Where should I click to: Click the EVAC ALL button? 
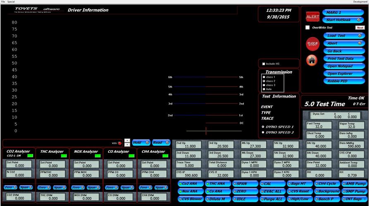[x=273, y=192]
